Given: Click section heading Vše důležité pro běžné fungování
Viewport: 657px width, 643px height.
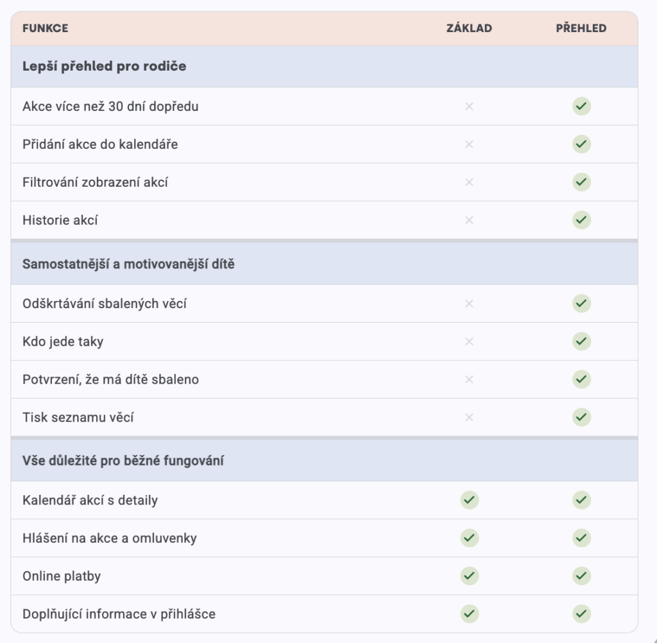Looking at the screenshot, I should click(123, 461).
